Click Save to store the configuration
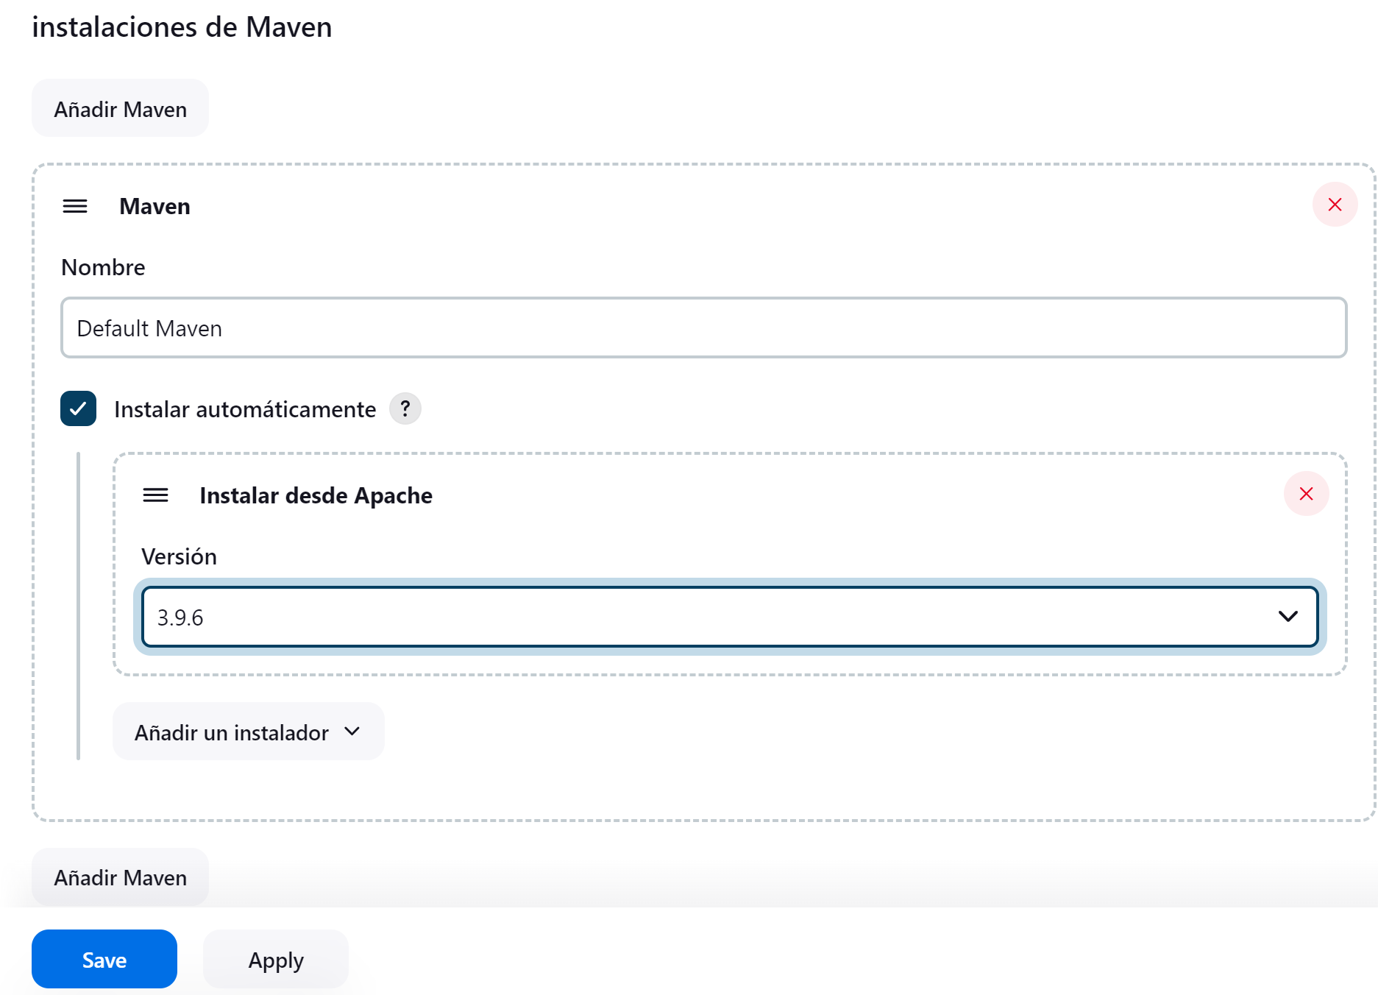Image resolution: width=1378 pixels, height=995 pixels. tap(104, 959)
